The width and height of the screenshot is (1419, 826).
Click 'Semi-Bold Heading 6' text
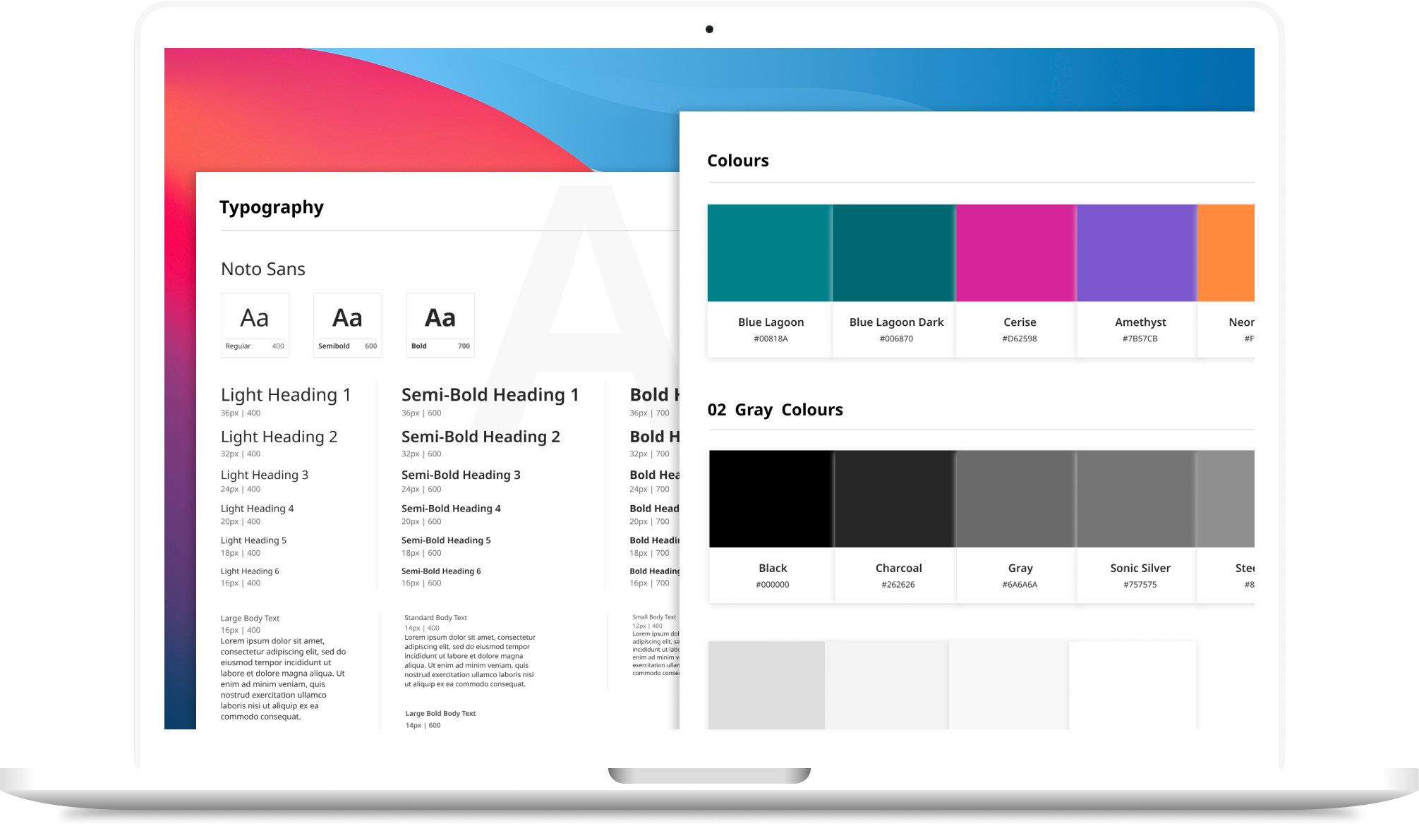click(x=441, y=571)
